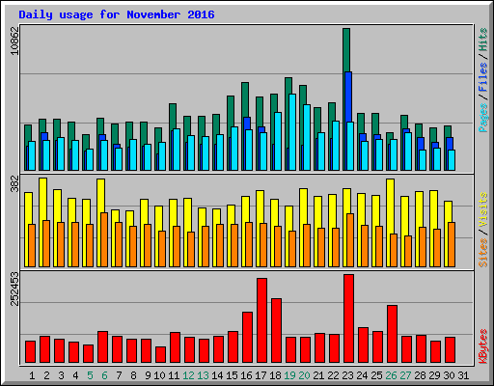Screen dimensions: 494x386
Task: Click the day 17 x-axis label
Action: (x=261, y=375)
